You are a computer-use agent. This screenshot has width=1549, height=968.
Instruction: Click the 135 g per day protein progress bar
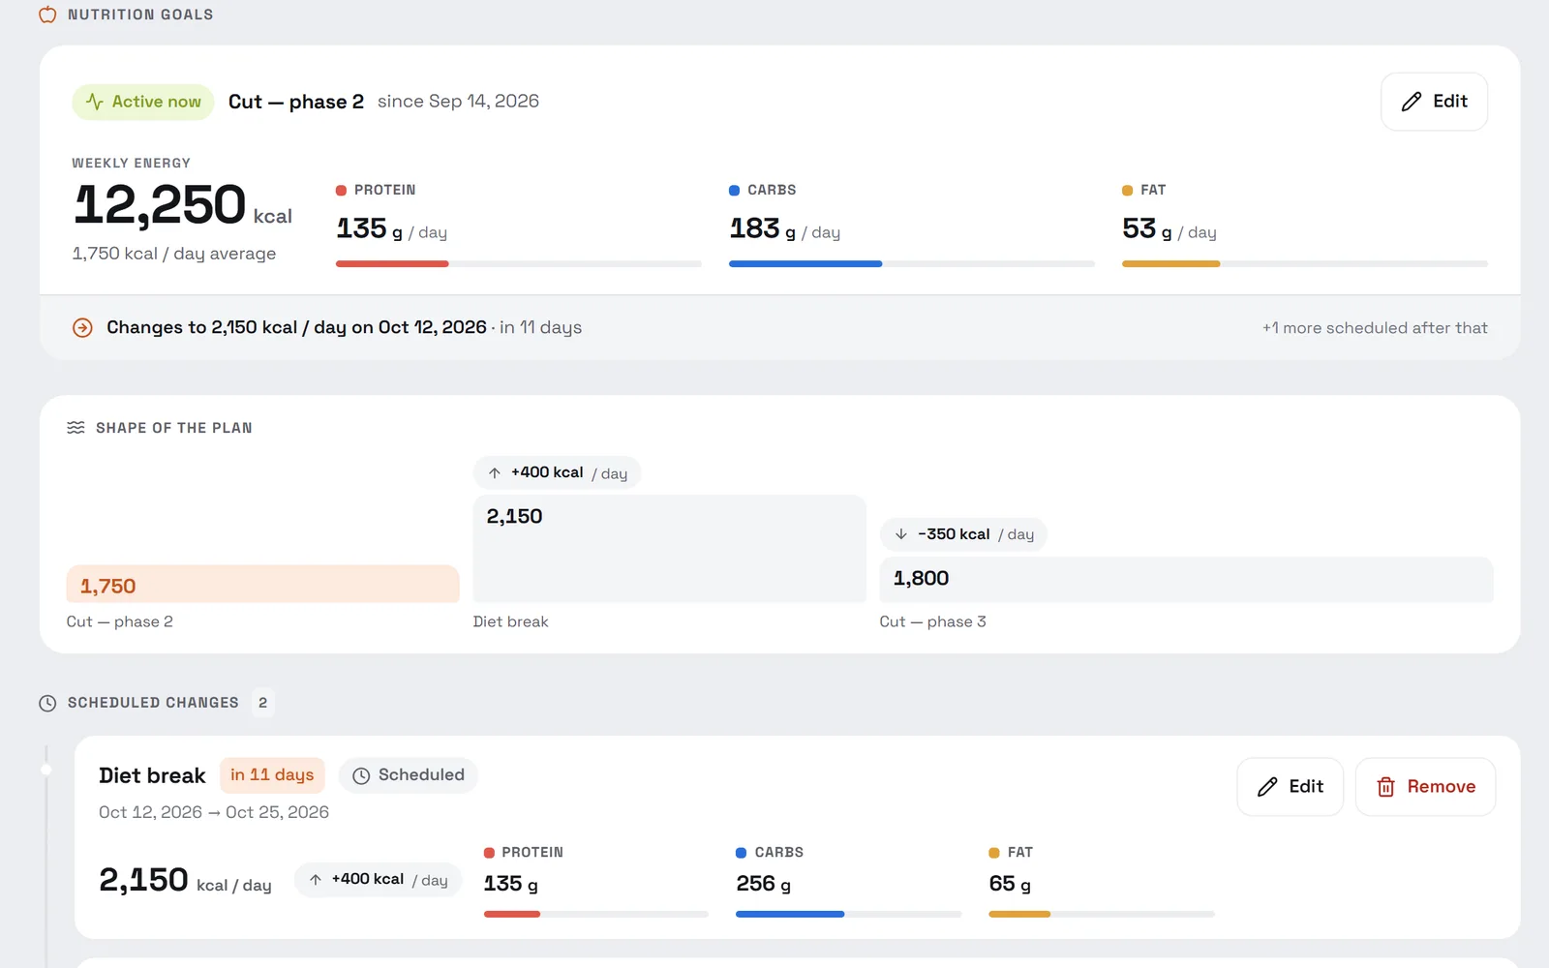pyautogui.click(x=518, y=263)
